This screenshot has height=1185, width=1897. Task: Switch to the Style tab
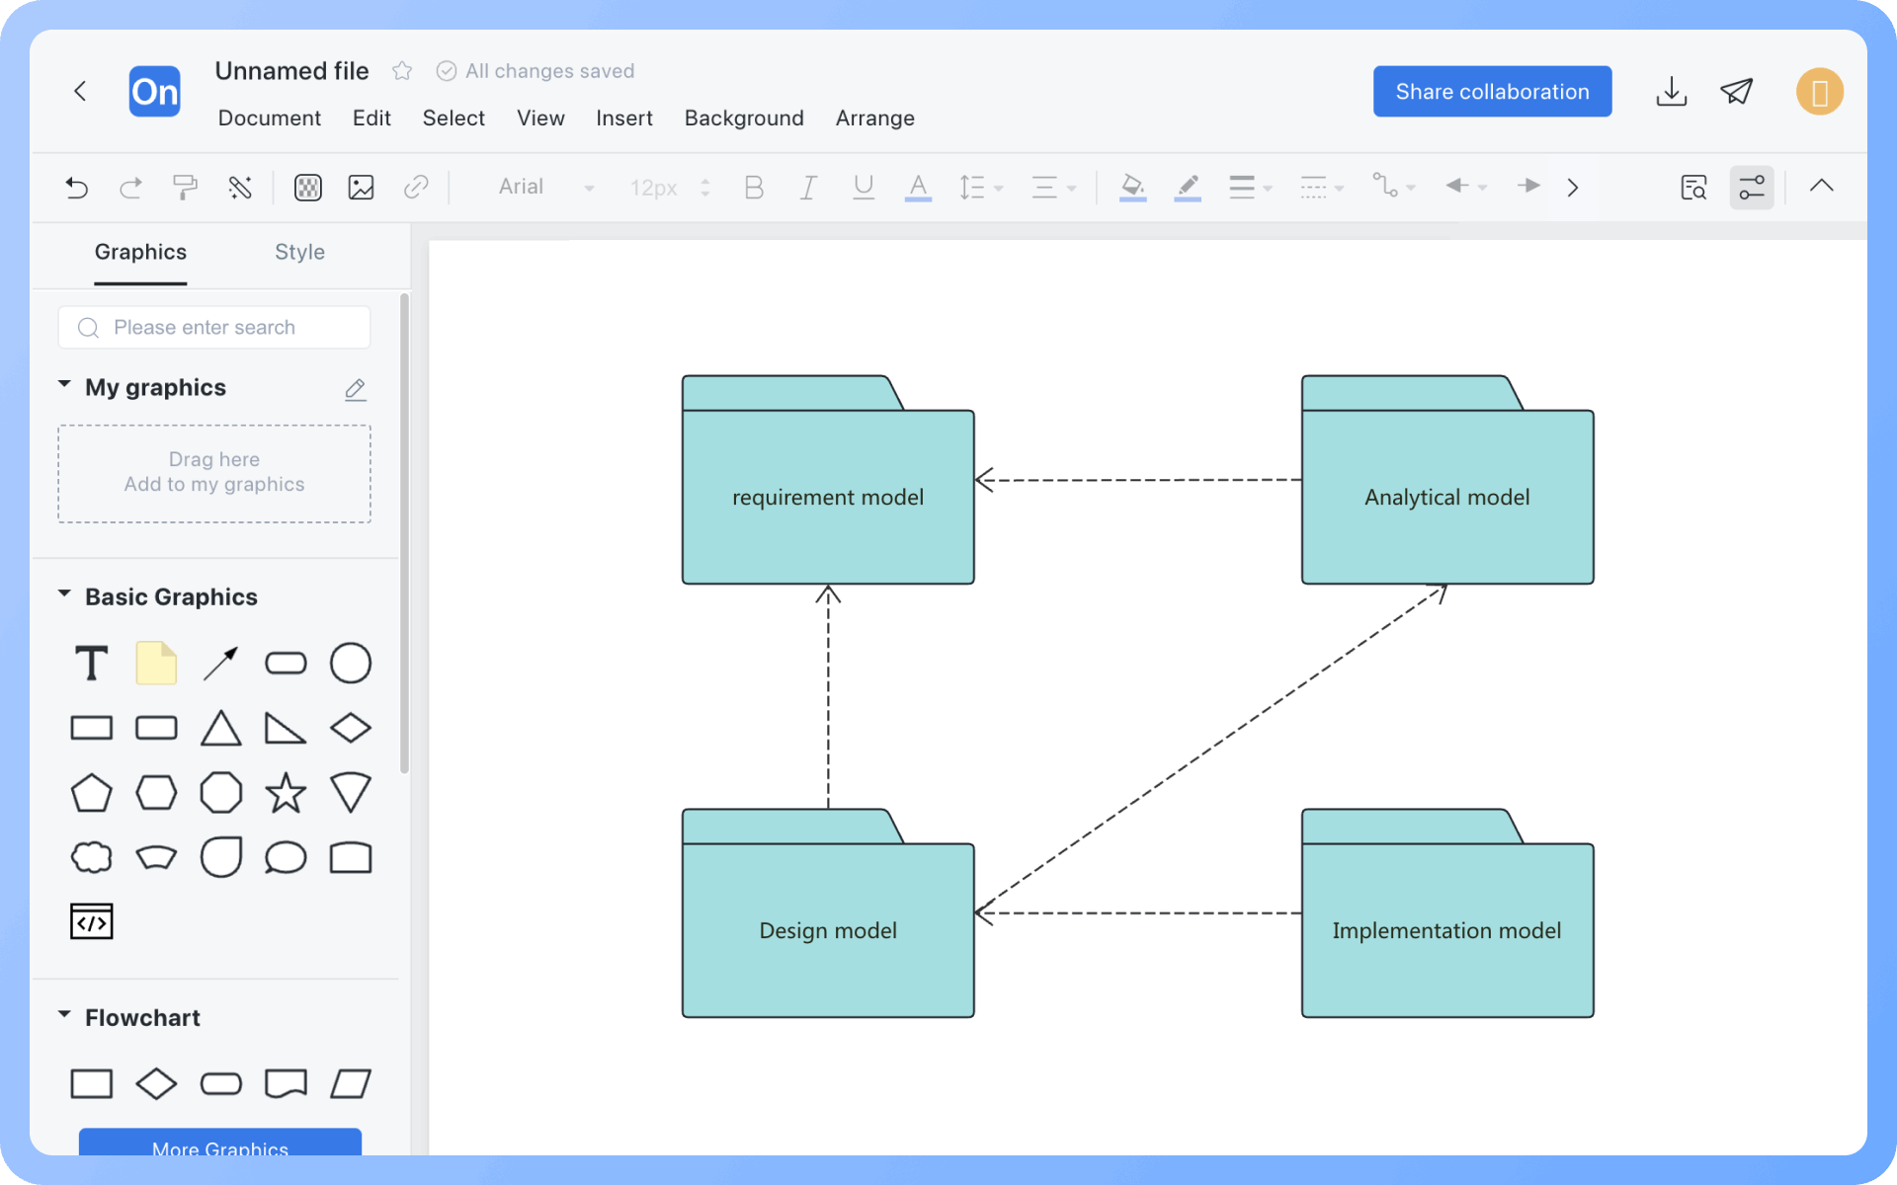click(x=299, y=252)
